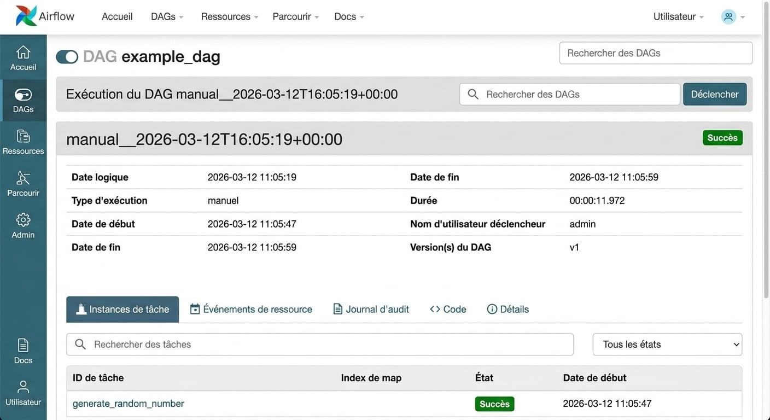Screen dimensions: 770x420
Task: Open Accueil in the left sidebar
Action: pos(23,59)
